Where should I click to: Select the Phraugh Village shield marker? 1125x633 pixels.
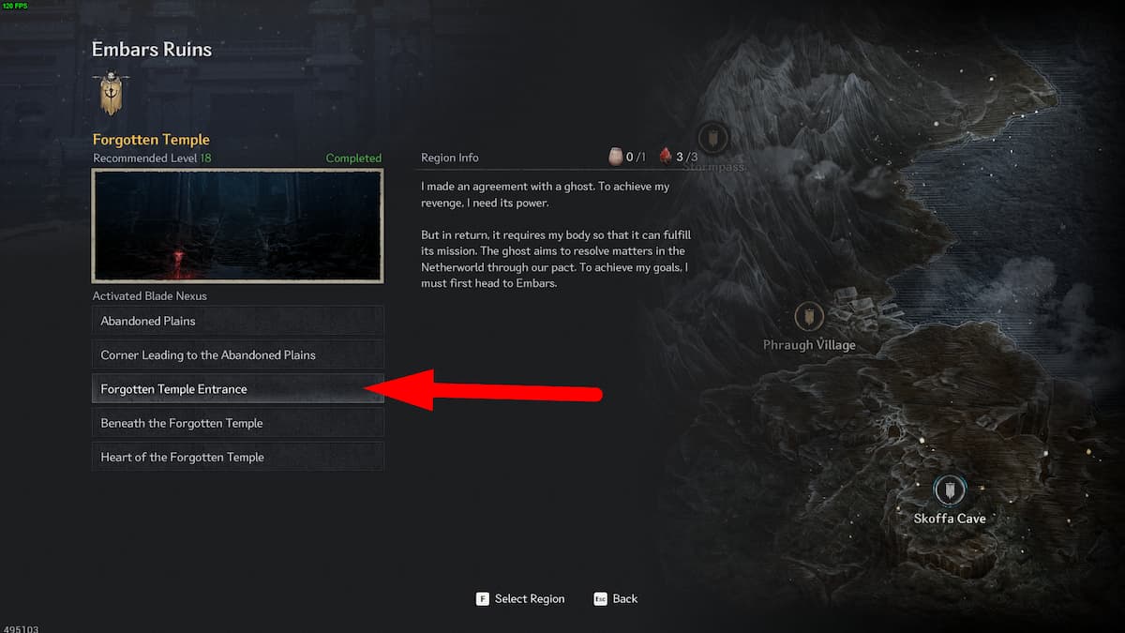point(808,316)
